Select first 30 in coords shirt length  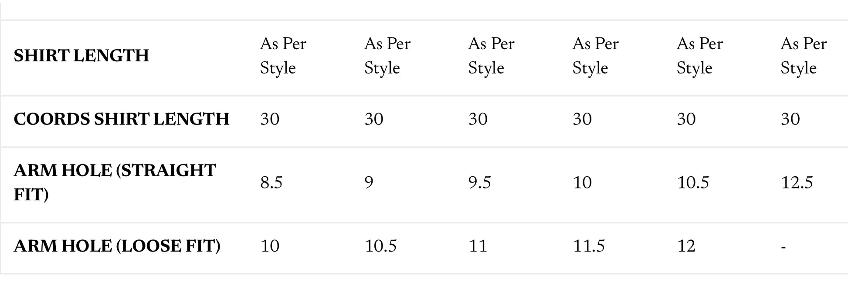270,119
